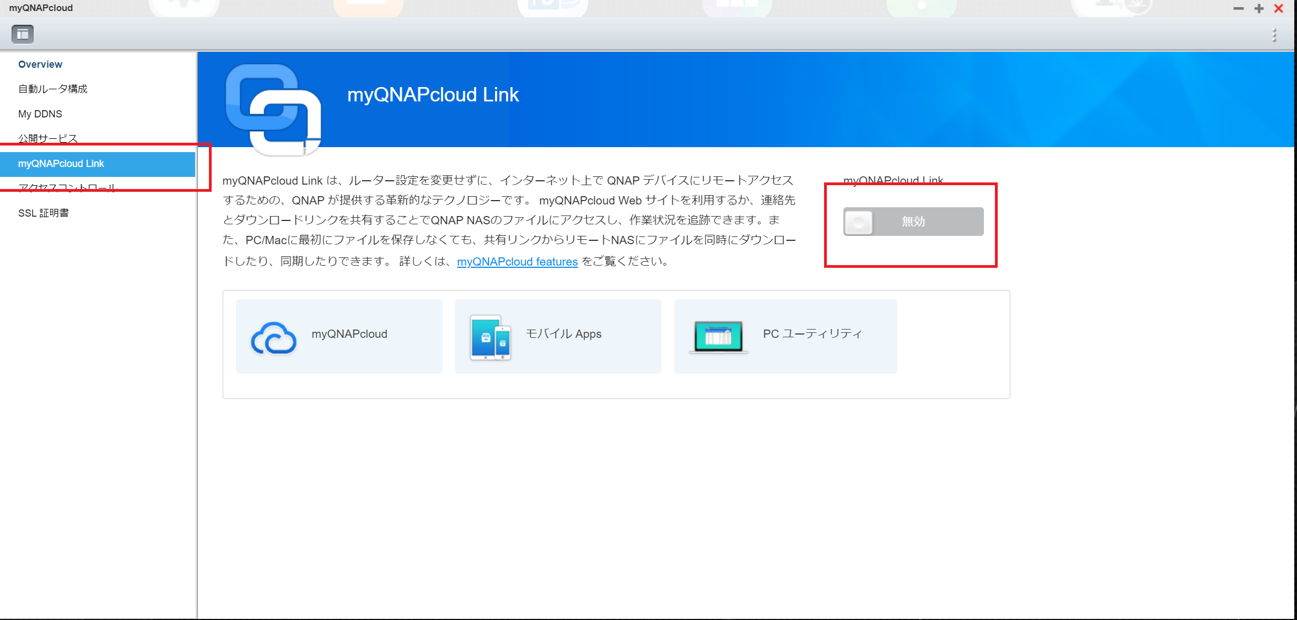Image resolution: width=1297 pixels, height=620 pixels.
Task: Click the myQNAPcloud window title text
Action: pyautogui.click(x=41, y=8)
